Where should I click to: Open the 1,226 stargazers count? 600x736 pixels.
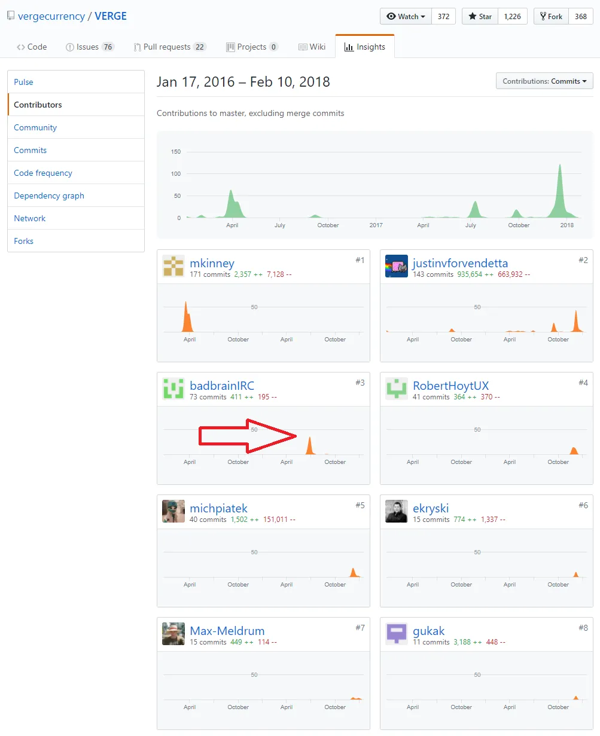(513, 16)
